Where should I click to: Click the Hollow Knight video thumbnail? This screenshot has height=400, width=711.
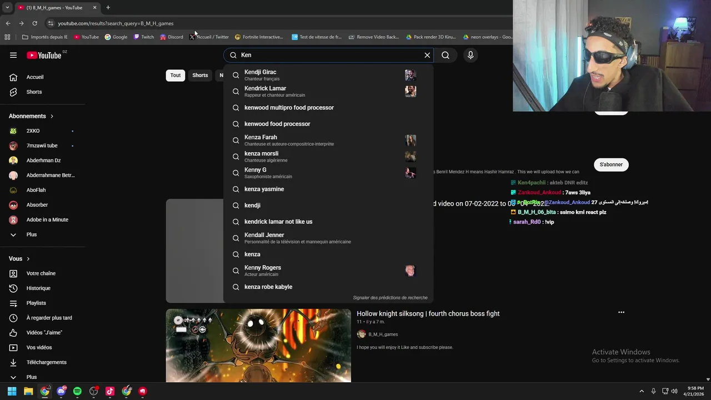tap(258, 346)
